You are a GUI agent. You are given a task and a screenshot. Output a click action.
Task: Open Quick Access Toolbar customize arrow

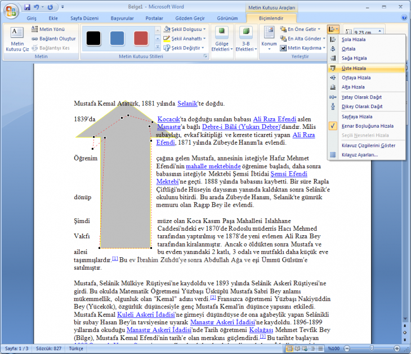[62, 7]
